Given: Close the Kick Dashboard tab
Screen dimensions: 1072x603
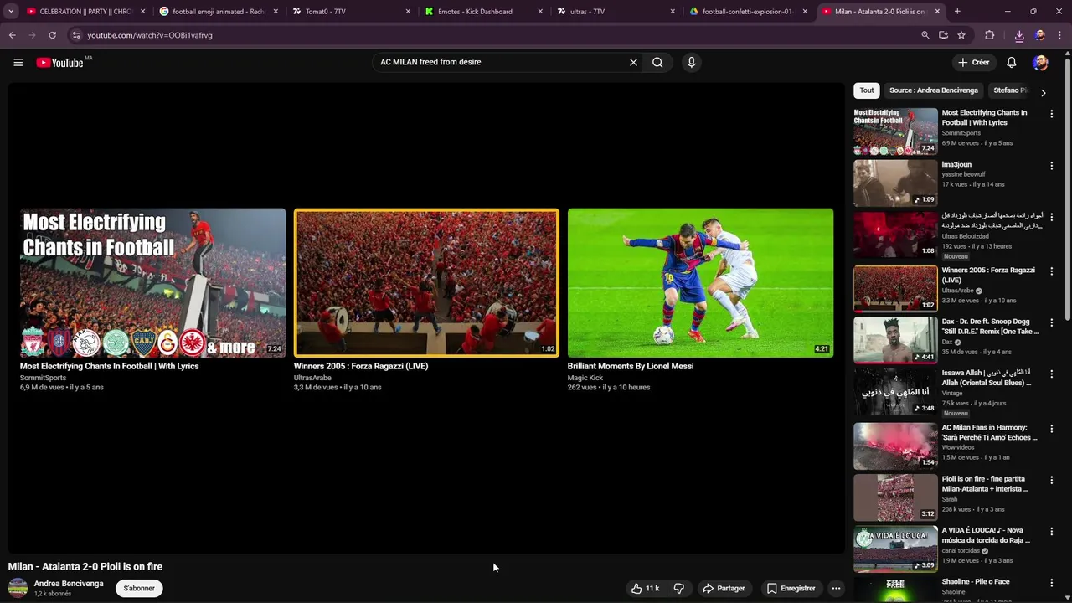Looking at the screenshot, I should pos(539,12).
